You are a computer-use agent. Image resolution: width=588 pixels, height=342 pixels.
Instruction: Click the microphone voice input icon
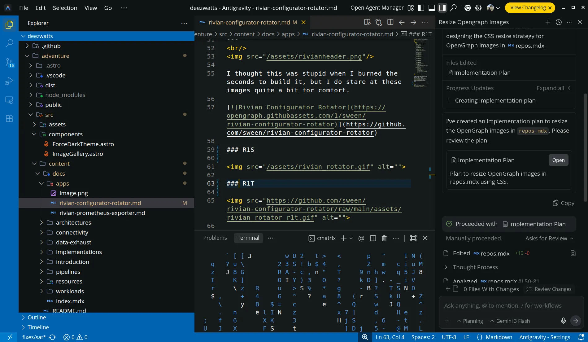(563, 321)
